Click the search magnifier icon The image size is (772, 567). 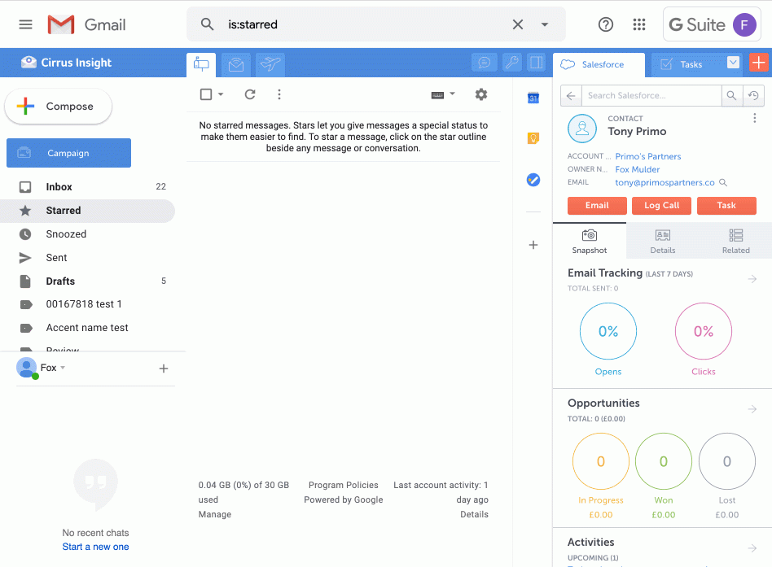(208, 24)
